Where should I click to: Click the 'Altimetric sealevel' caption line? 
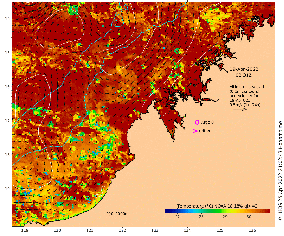(247, 87)
